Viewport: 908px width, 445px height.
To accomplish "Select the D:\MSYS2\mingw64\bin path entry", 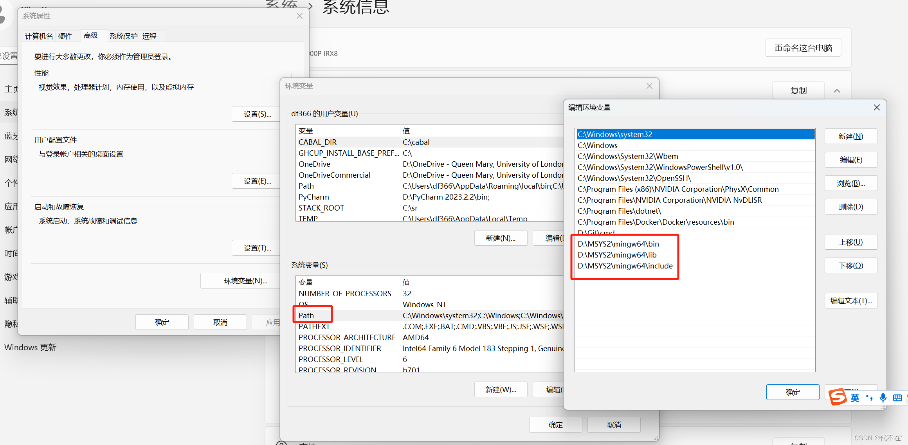I will (x=618, y=244).
